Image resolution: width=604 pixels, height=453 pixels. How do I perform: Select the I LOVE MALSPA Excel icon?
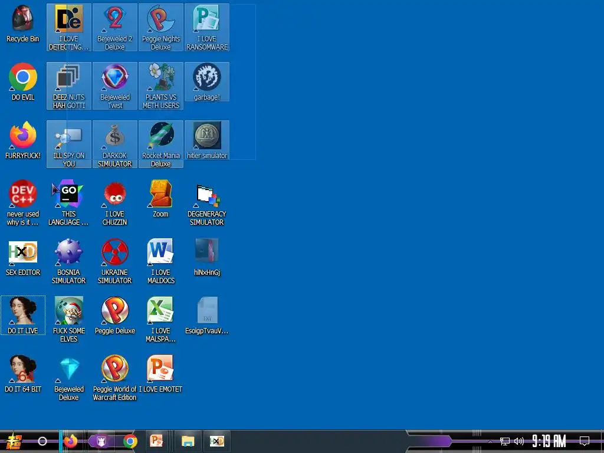pos(160,319)
